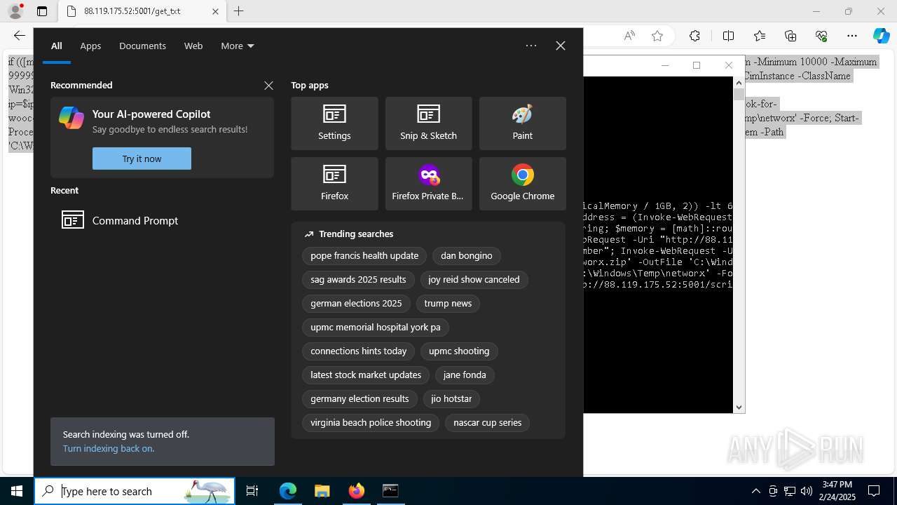Image resolution: width=897 pixels, height=505 pixels.
Task: Toggle Read aloud in Edge address bar
Action: (x=629, y=36)
